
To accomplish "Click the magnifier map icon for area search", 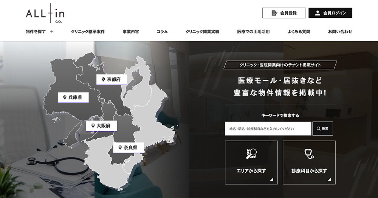I will point(251,154).
